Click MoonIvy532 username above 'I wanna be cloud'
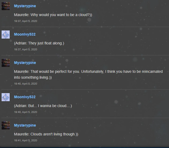Viewport: 169px width, 148px height. 25,97
